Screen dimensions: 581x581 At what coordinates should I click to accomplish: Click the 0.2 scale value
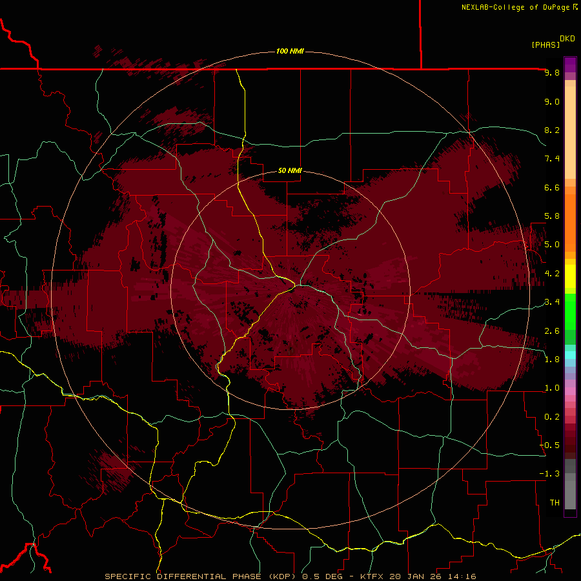pos(552,417)
